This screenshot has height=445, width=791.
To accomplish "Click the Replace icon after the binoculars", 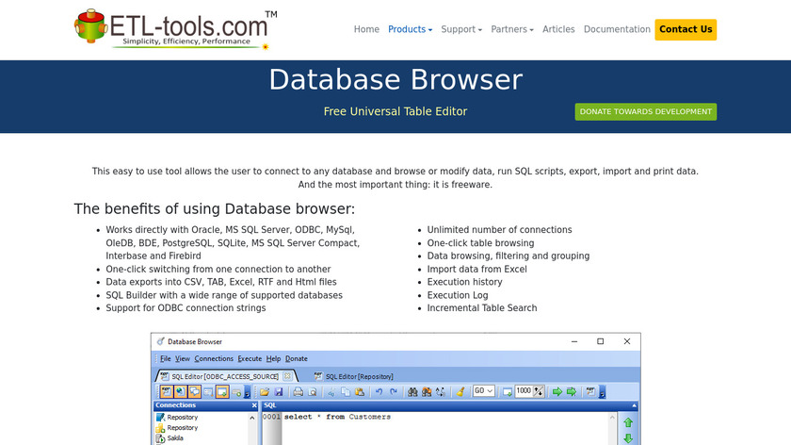I will click(441, 392).
